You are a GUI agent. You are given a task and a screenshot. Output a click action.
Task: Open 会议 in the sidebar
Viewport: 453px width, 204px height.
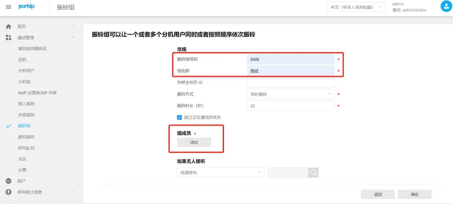coord(22,159)
